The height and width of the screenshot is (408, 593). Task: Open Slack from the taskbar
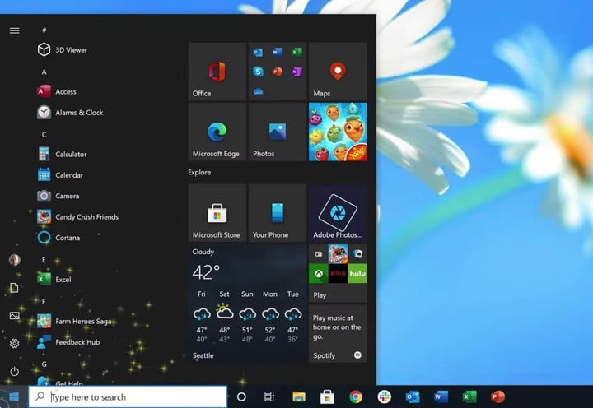(385, 396)
